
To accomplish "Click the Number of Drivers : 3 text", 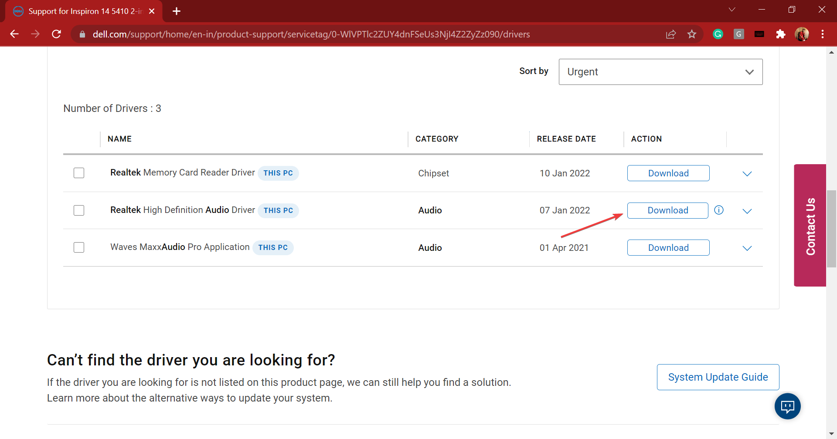I will pos(112,108).
